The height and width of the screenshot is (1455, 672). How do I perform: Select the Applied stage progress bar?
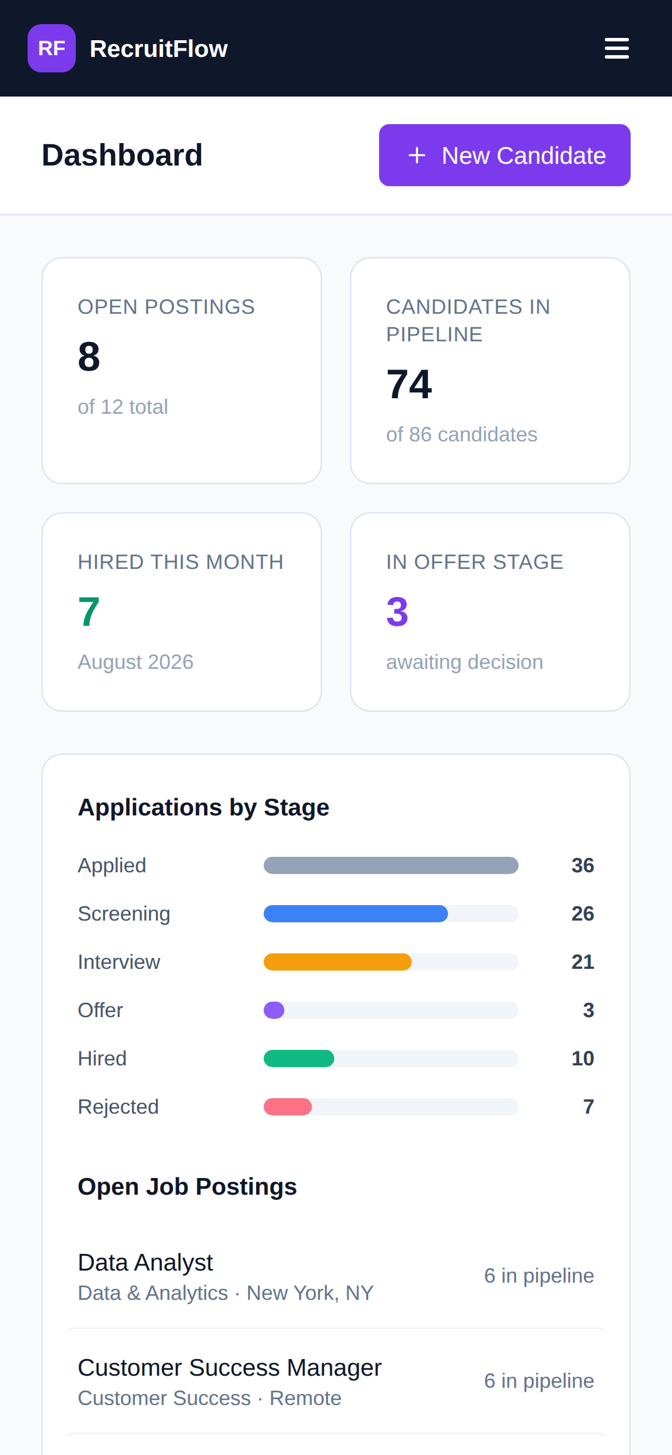(391, 865)
